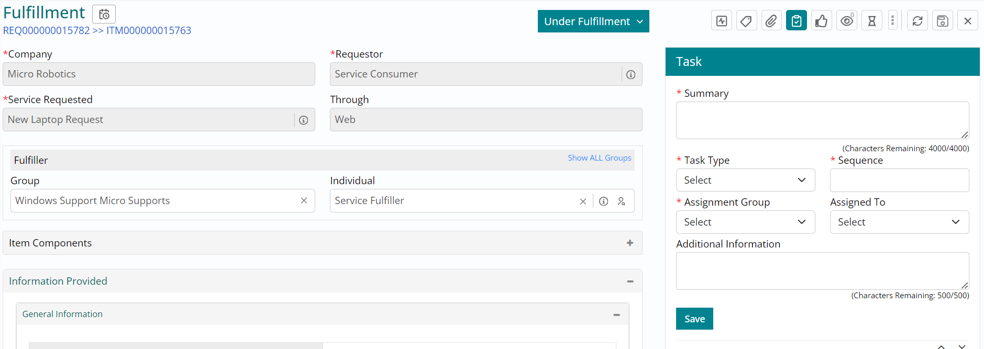Viewport: 984px width, 349px height.
Task: Click the Show ALL Groups link
Action: pos(599,158)
